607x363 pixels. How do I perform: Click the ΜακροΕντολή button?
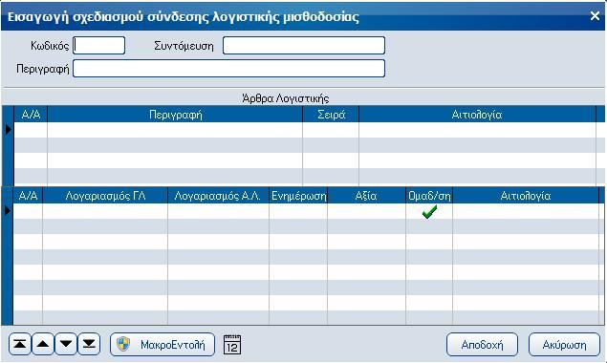click(163, 345)
